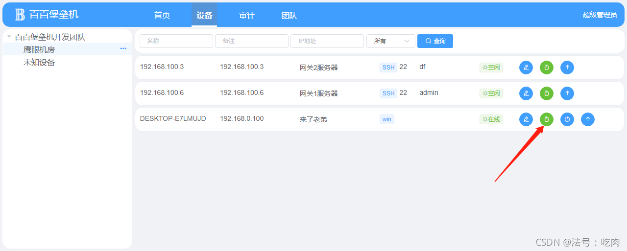Viewport: 627px width, 251px height.
Task: Open the three-dot menu for 鹰眼机房
Action: click(x=123, y=48)
